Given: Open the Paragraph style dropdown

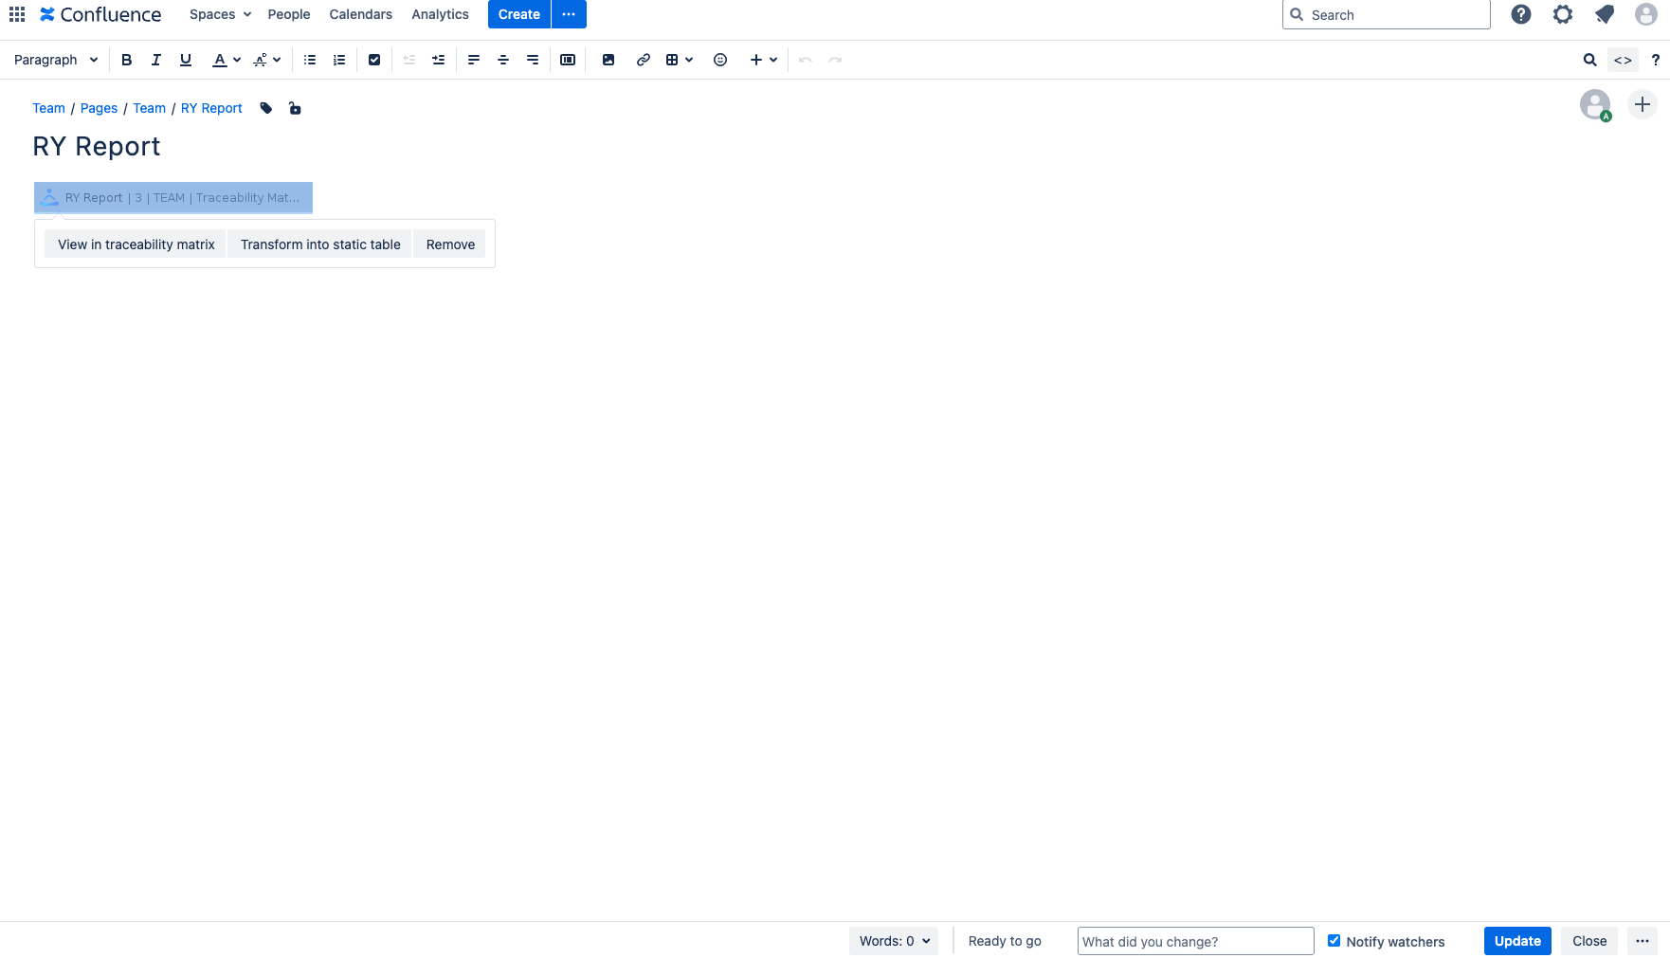Looking at the screenshot, I should click(56, 60).
